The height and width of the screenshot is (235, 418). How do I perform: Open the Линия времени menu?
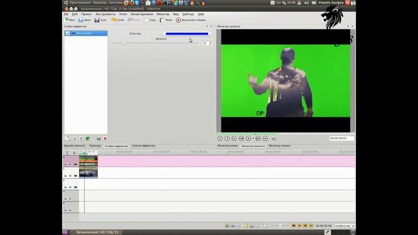[142, 14]
